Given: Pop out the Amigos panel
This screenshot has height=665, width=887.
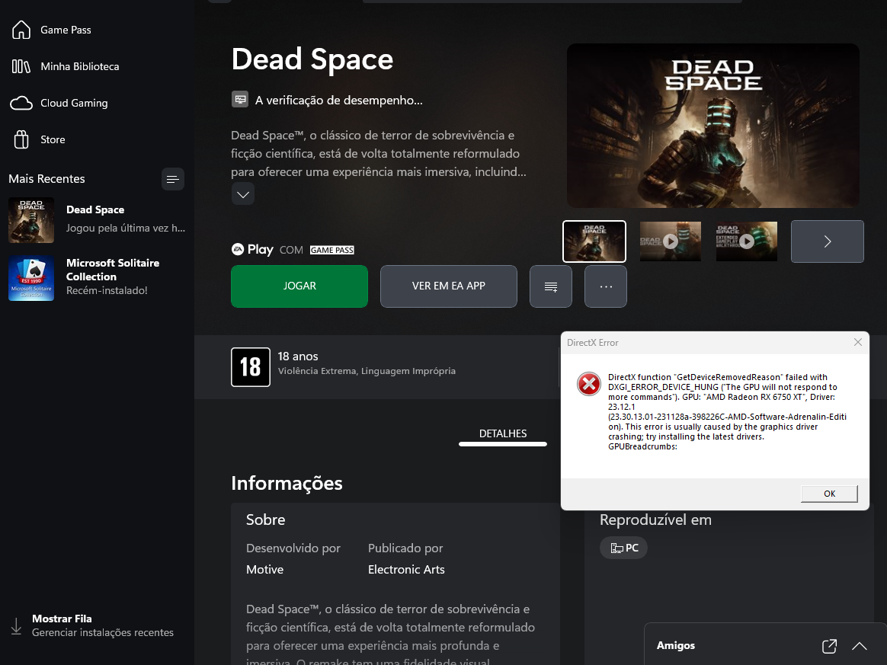Looking at the screenshot, I should point(829,646).
